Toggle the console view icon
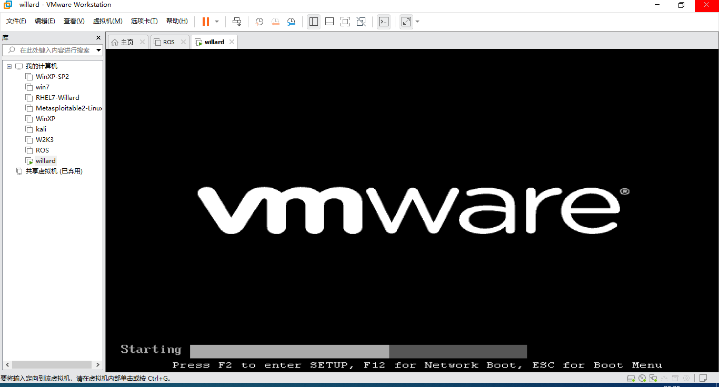Screen dimensions: 719x387 pyautogui.click(x=384, y=22)
